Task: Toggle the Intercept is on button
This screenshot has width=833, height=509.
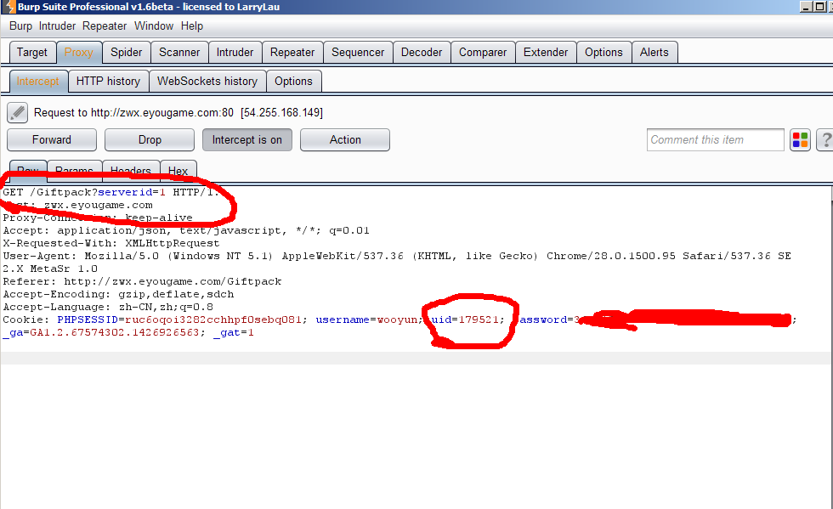Action: (x=247, y=139)
